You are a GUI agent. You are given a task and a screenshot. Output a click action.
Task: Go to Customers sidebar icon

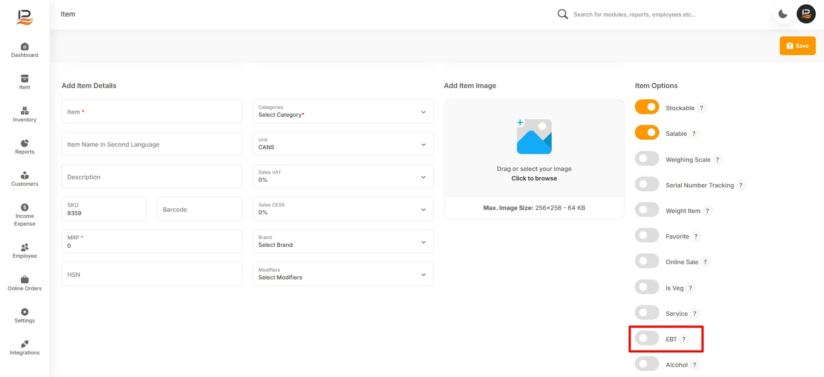point(25,175)
